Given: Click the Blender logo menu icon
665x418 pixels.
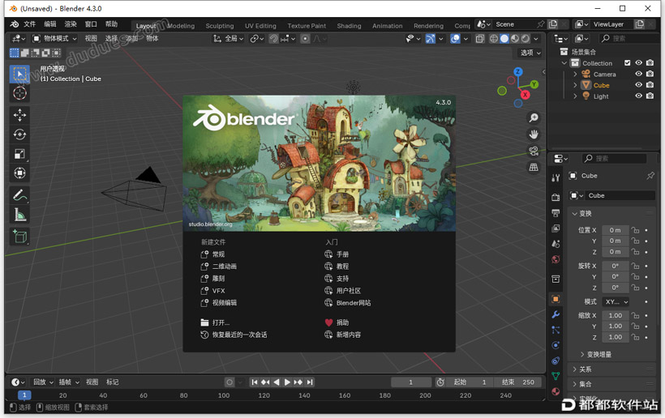Looking at the screenshot, I should (x=14, y=24).
